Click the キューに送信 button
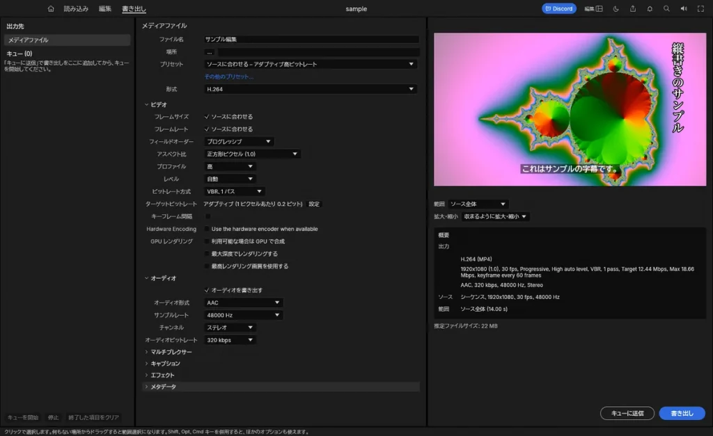 coord(627,413)
